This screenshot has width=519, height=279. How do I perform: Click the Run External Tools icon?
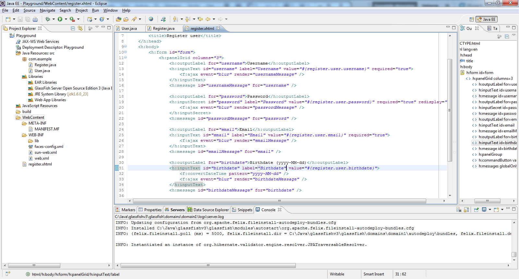point(72,19)
